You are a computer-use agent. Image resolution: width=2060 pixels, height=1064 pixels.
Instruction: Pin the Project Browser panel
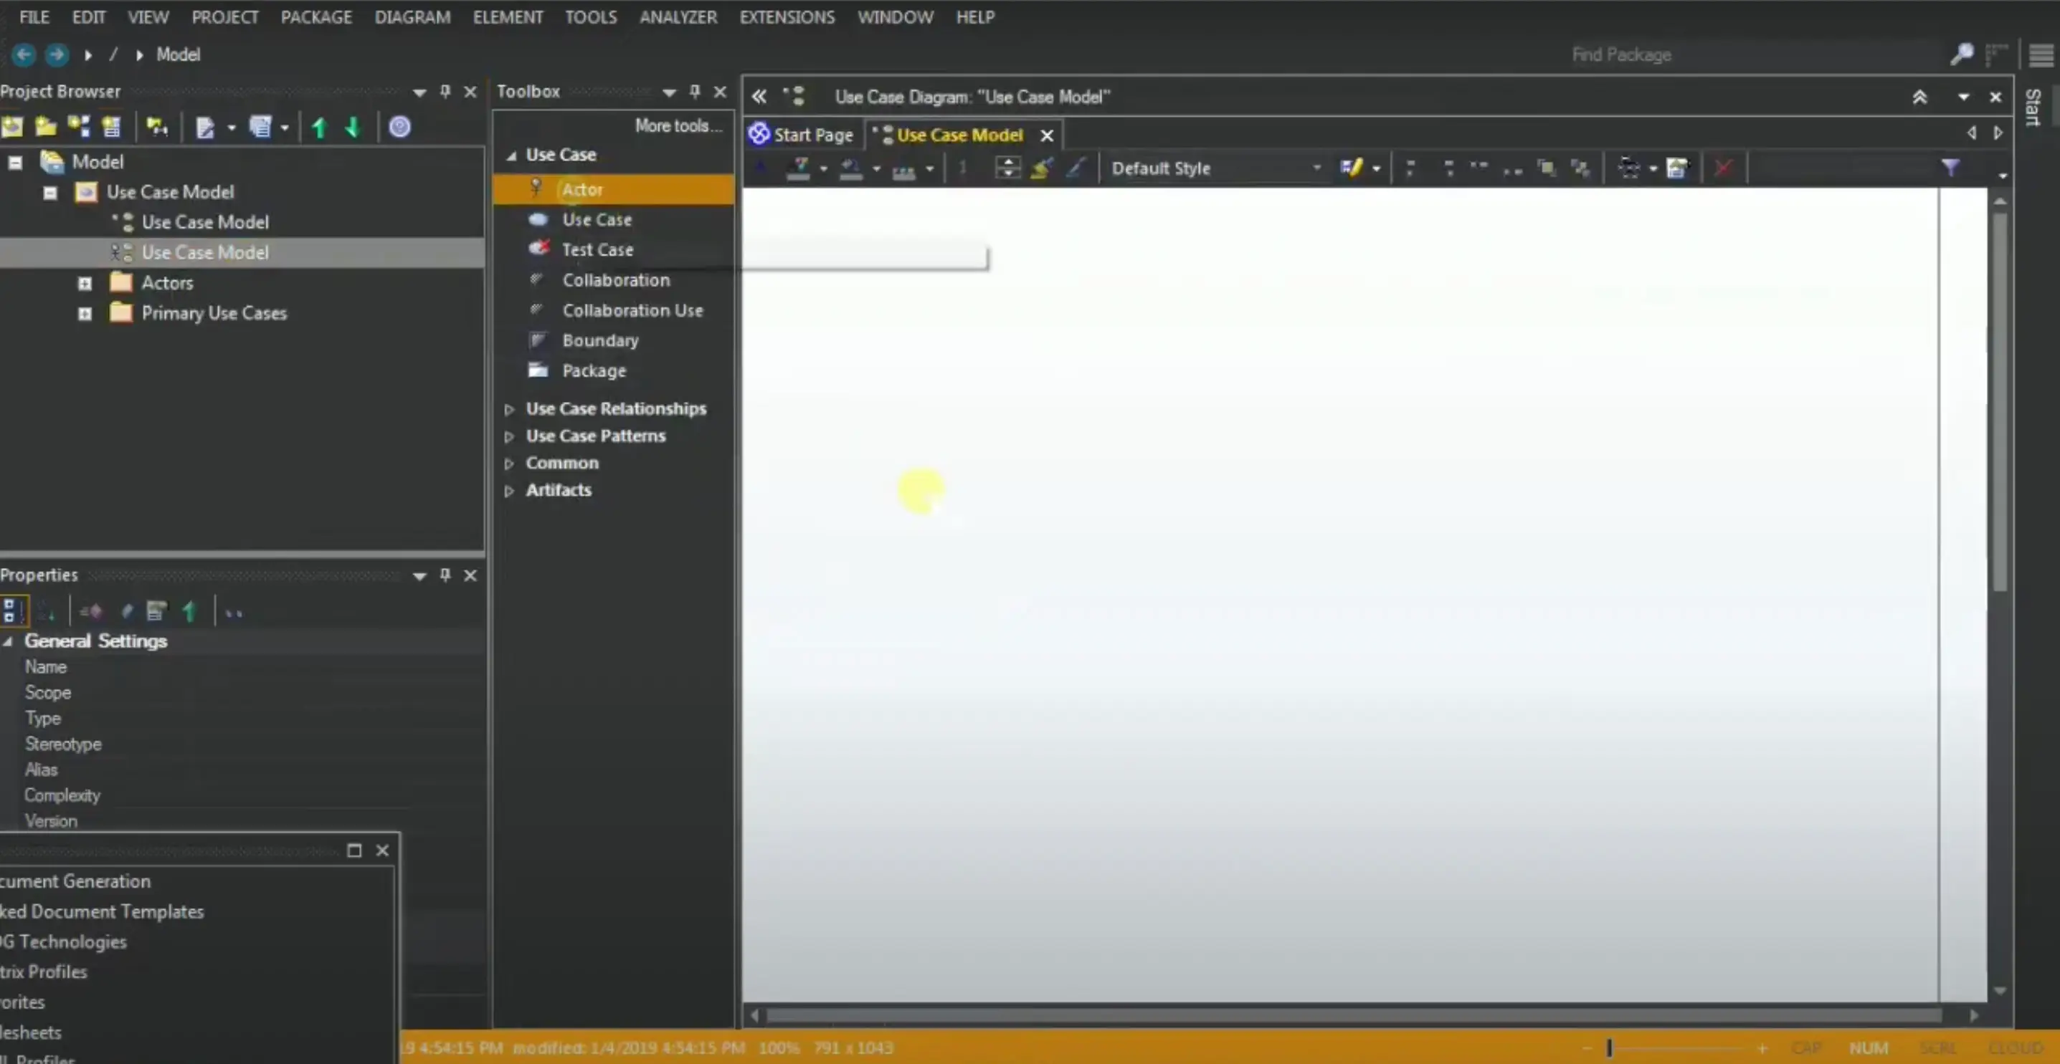(445, 91)
